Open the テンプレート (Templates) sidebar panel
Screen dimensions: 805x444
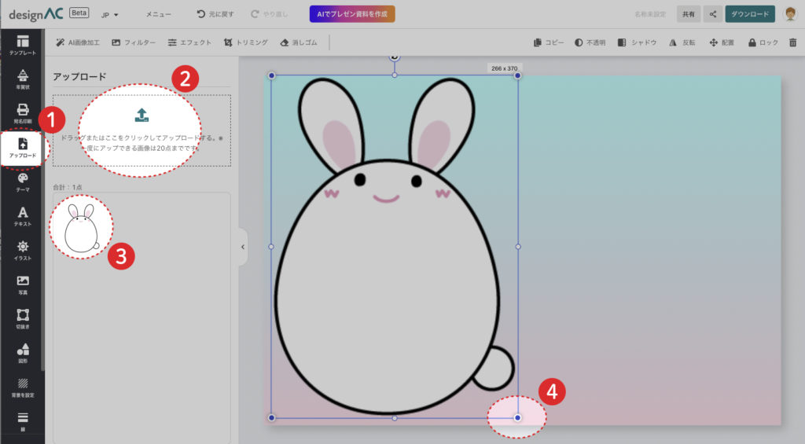(x=22, y=45)
